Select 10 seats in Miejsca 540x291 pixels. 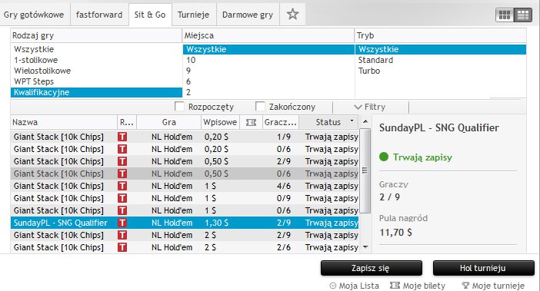(268, 60)
